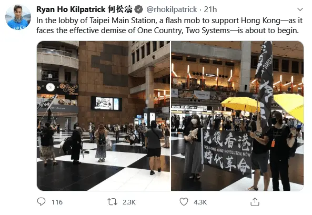312x215 pixels.
Task: Expand the tweet options chevron menu
Action: pyautogui.click(x=300, y=9)
